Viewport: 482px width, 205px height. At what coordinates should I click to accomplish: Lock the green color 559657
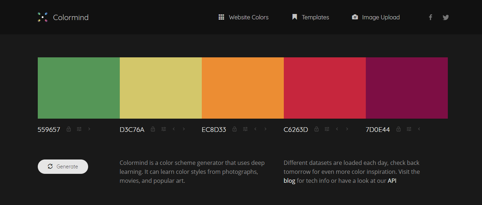69,129
